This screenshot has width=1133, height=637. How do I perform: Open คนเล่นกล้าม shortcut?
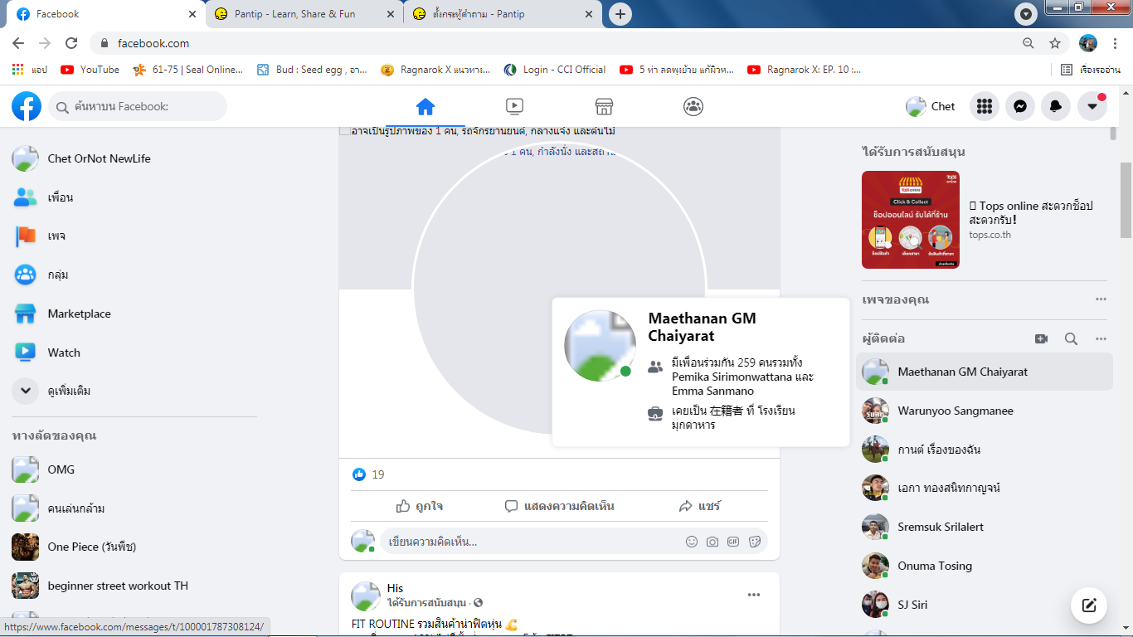(x=133, y=508)
